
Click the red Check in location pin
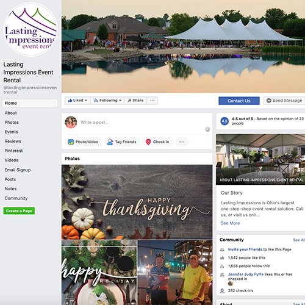pos(148,142)
